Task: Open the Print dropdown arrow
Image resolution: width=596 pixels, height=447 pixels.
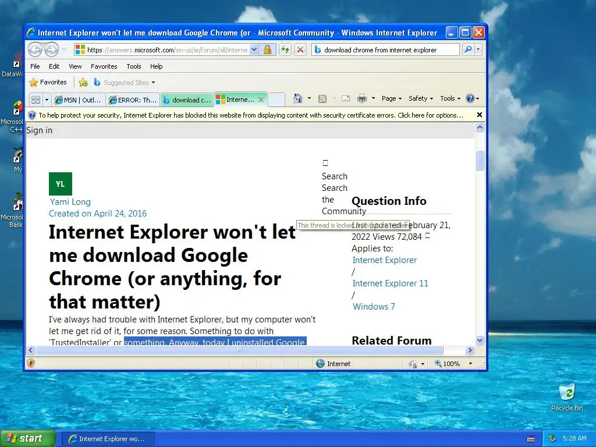Action: pos(373,98)
